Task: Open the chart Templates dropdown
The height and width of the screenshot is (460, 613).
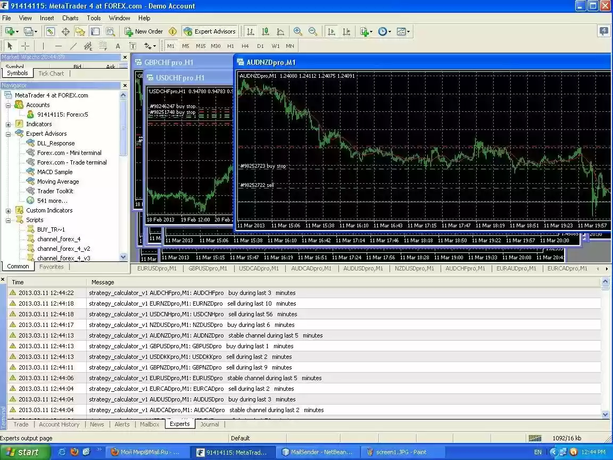Action: coord(403,31)
